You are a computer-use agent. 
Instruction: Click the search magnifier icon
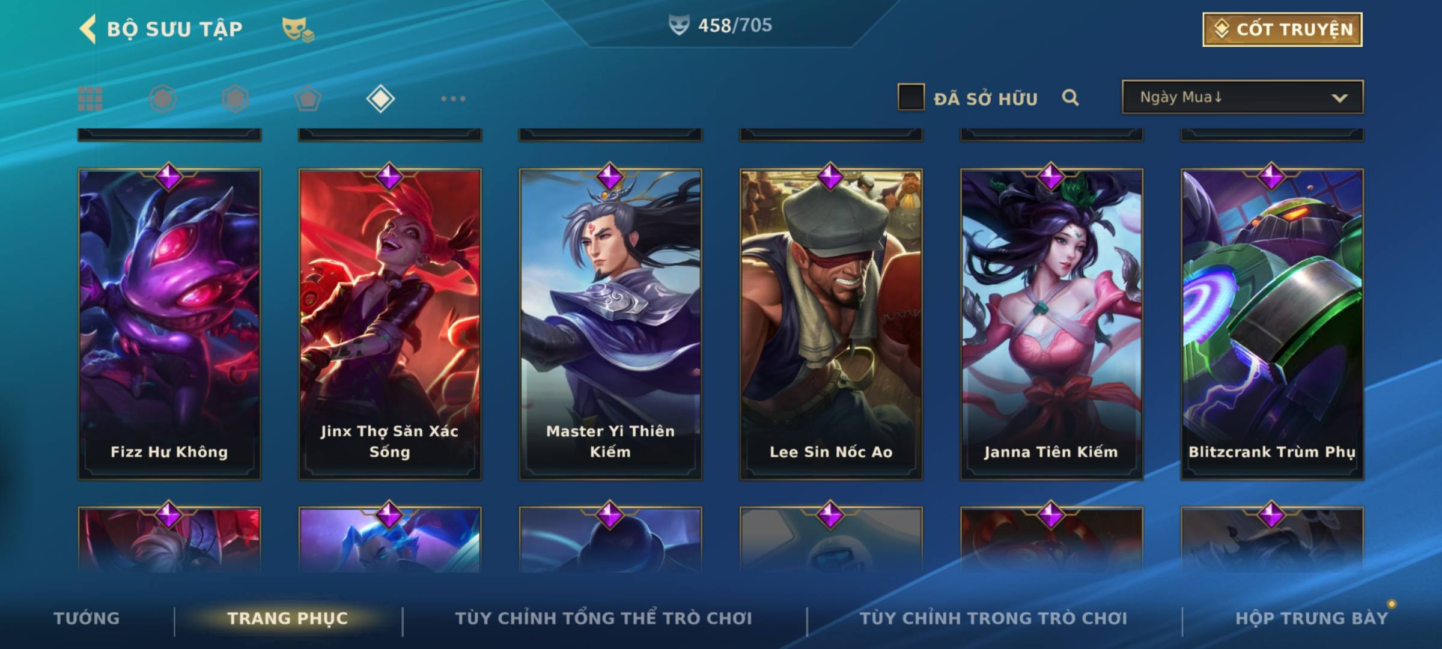1070,97
